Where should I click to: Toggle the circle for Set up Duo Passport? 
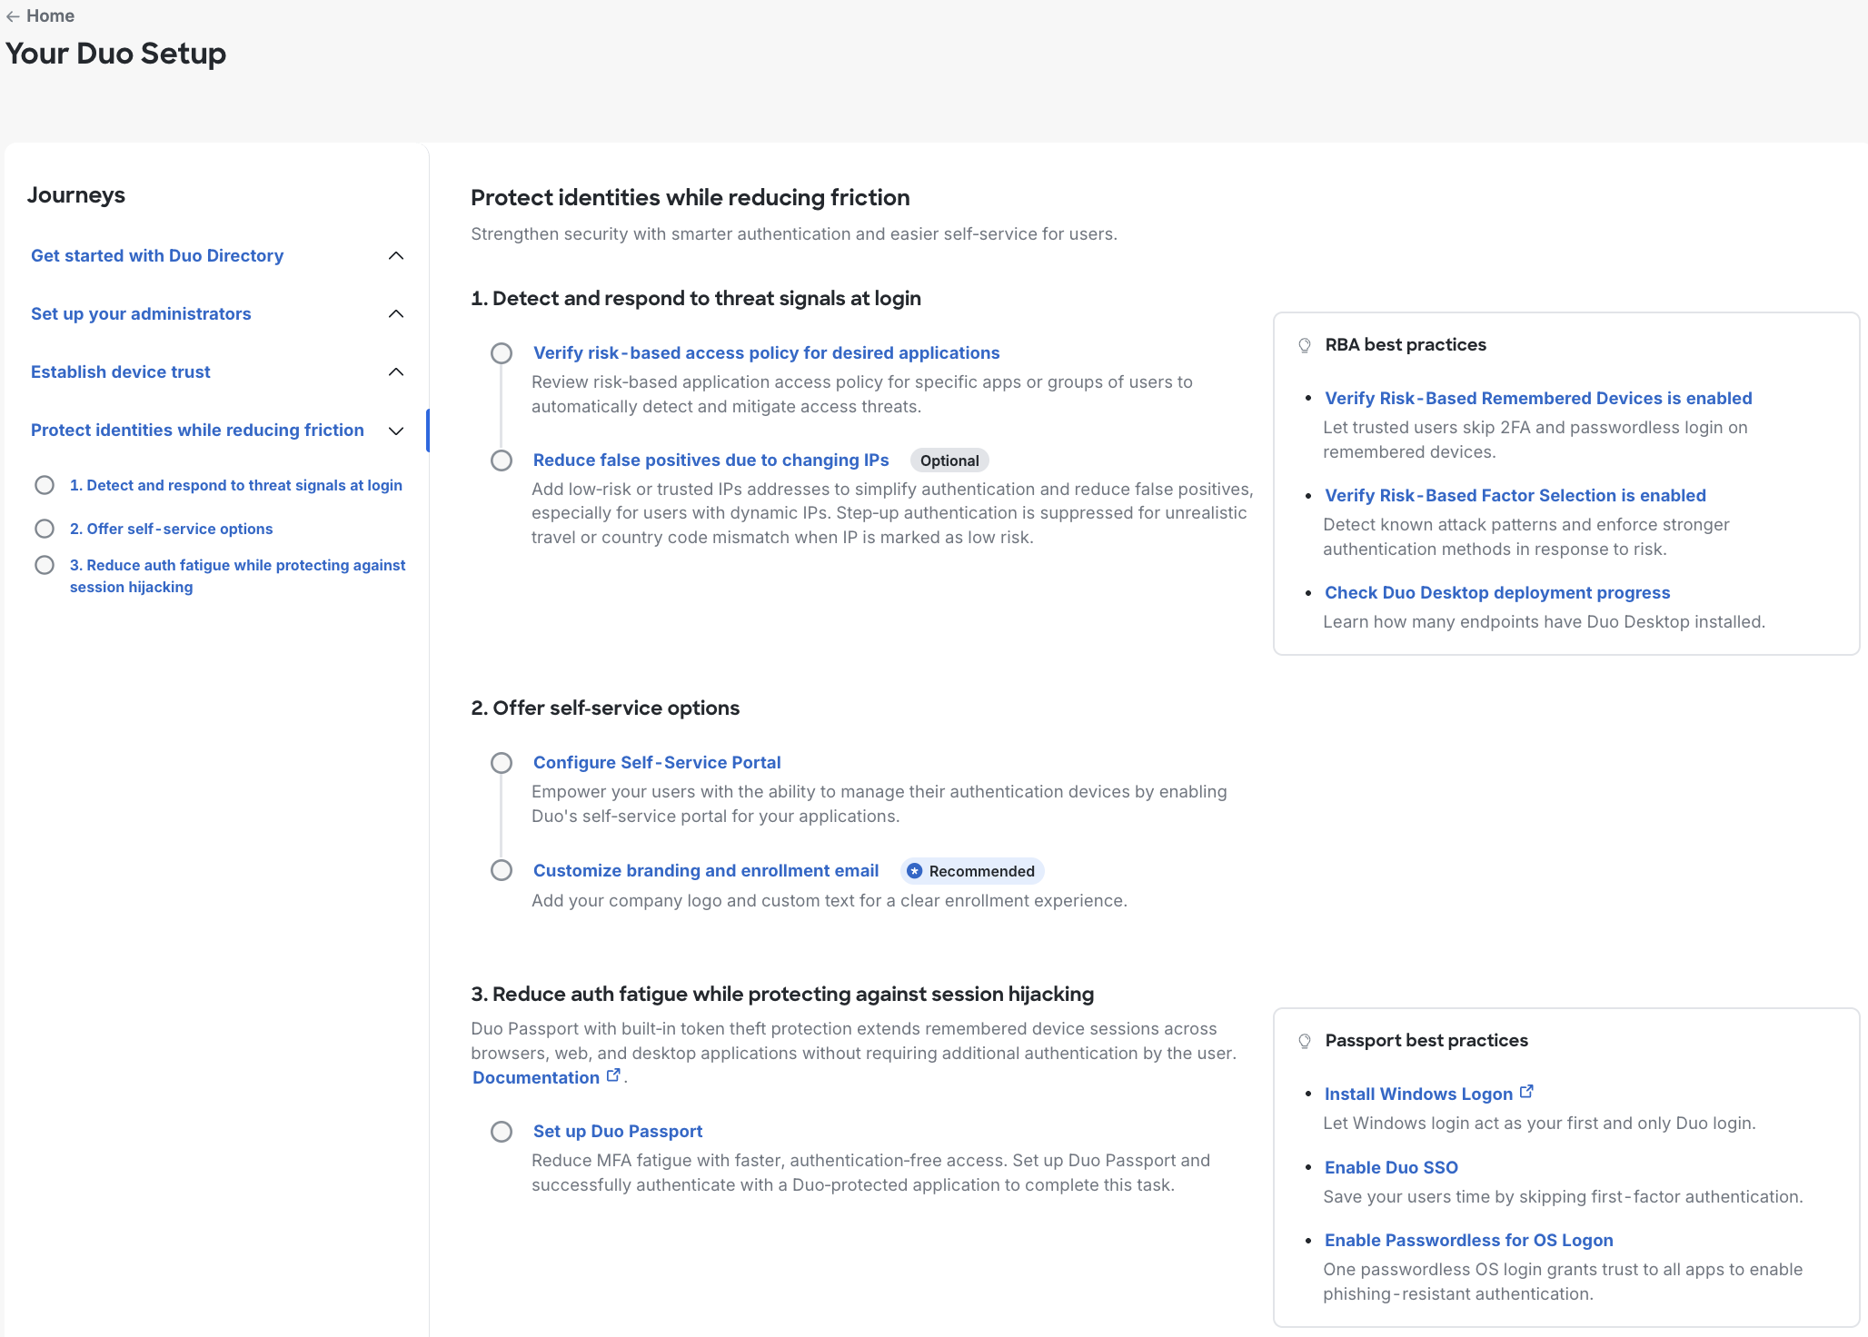tap(502, 1132)
